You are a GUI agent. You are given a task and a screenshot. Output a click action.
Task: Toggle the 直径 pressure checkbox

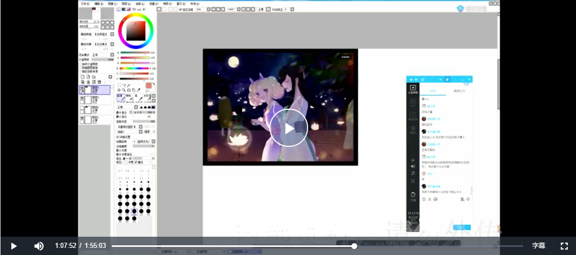tap(136, 162)
